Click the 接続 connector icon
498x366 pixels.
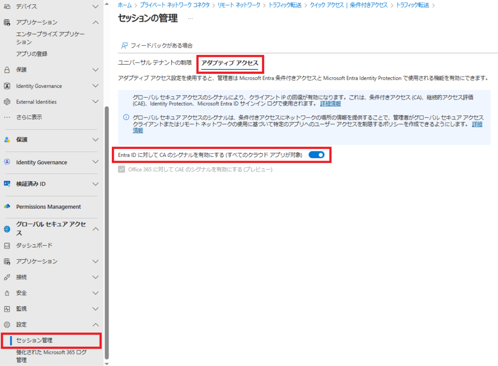pos(7,277)
